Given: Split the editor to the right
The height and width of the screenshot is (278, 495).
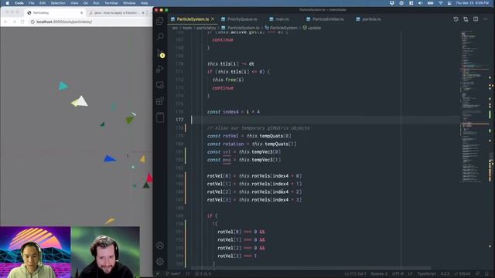Looking at the screenshot, I should click(476, 19).
